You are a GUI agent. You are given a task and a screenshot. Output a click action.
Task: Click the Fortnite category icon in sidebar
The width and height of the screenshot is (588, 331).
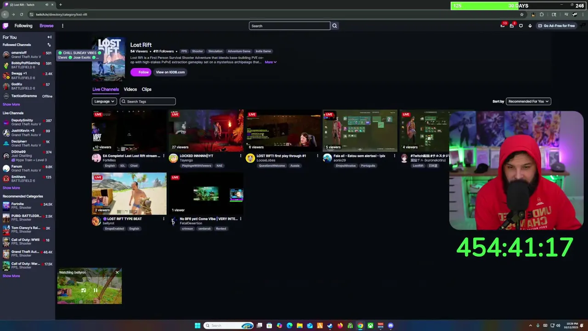tap(6, 205)
